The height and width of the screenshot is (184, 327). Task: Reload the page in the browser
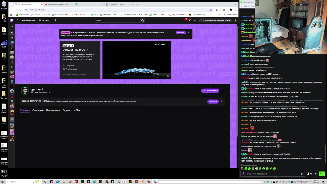20,10
